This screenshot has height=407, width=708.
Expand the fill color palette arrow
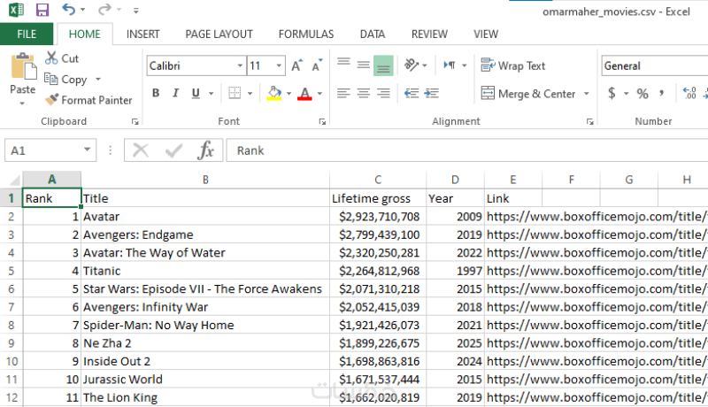pos(289,94)
